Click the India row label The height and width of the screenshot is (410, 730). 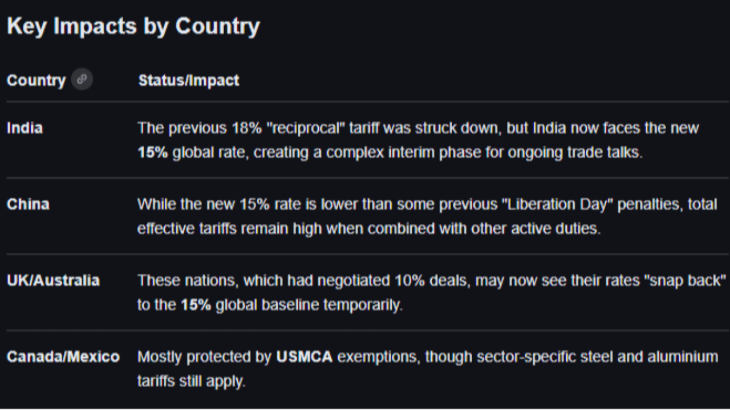(25, 128)
